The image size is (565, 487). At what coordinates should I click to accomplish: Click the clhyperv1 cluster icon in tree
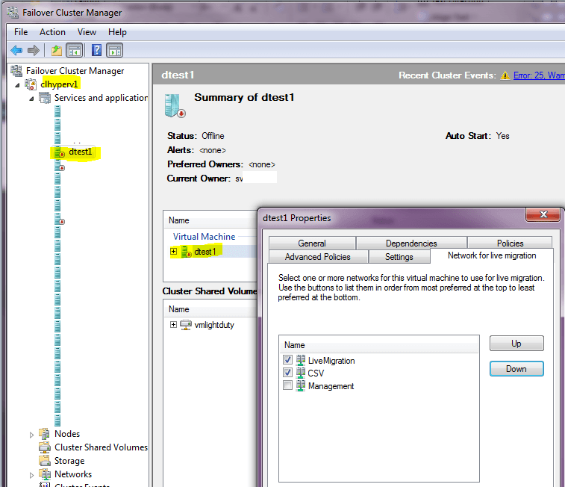31,84
